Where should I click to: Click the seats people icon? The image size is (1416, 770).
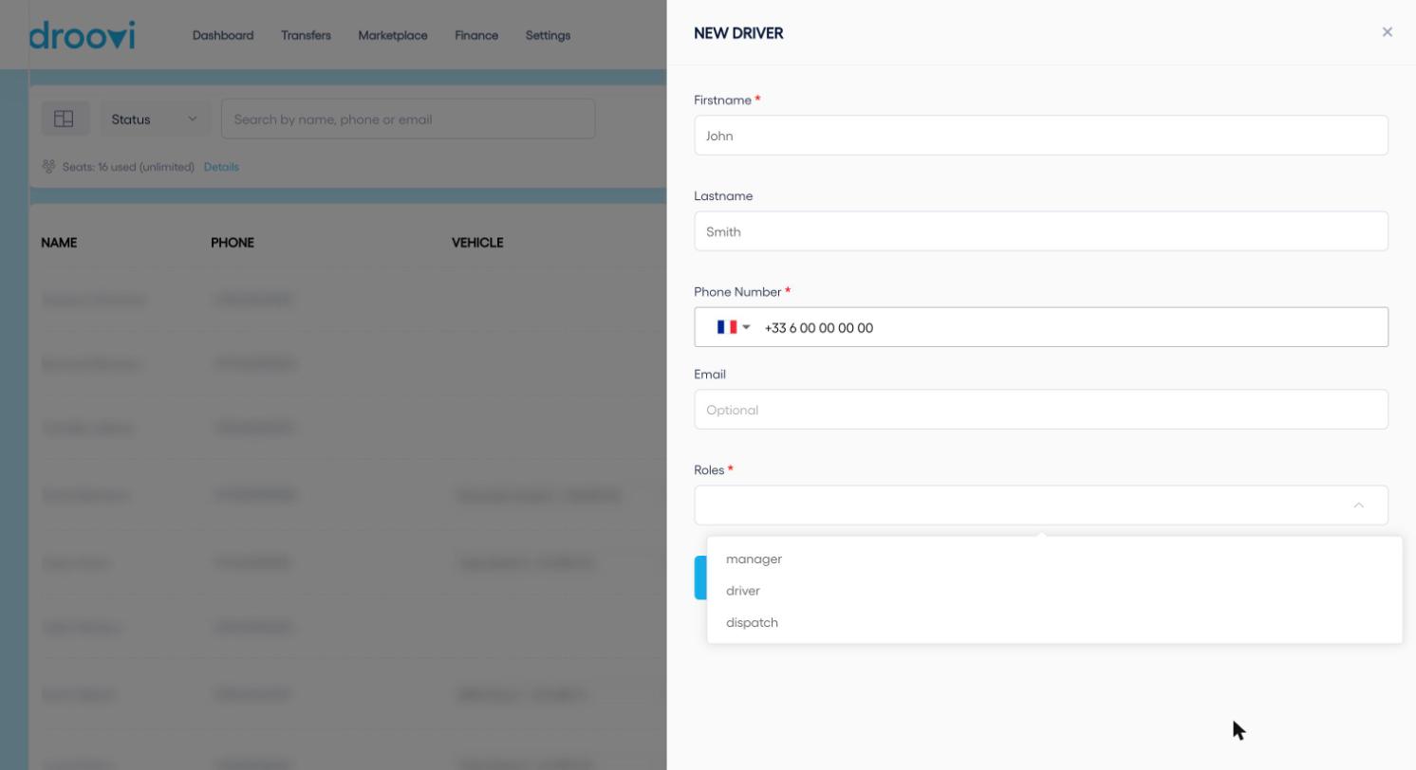click(48, 167)
